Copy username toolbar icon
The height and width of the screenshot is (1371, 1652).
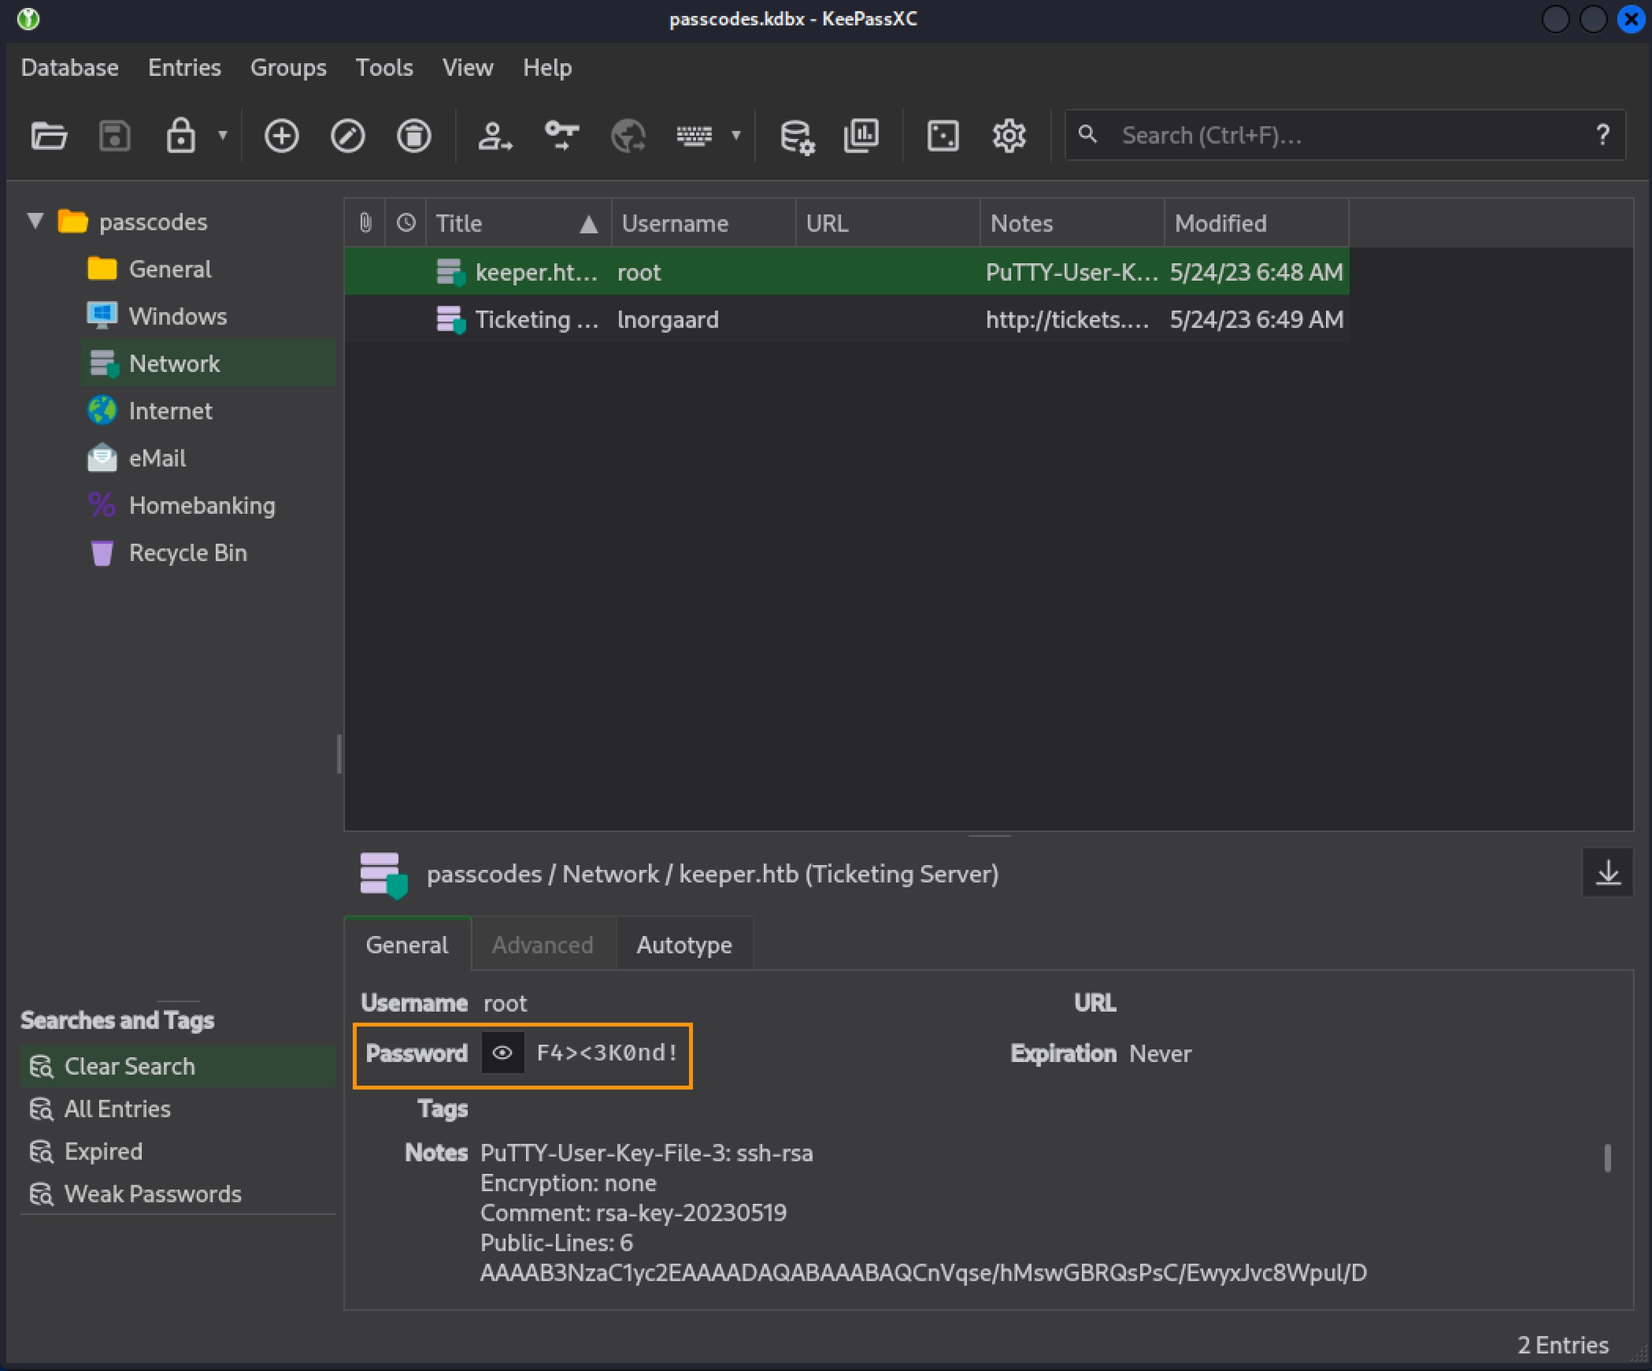pyautogui.click(x=494, y=136)
